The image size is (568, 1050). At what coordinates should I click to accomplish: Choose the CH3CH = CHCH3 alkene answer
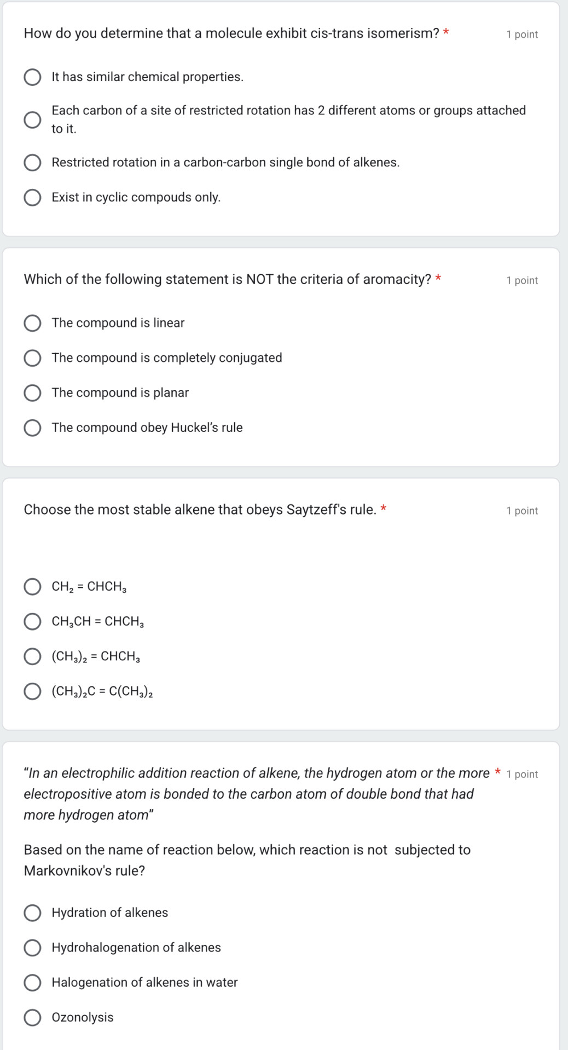coord(33,622)
